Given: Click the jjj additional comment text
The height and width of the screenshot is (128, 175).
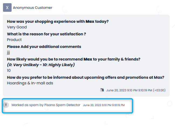Looking at the screenshot, I should tap(8, 52).
